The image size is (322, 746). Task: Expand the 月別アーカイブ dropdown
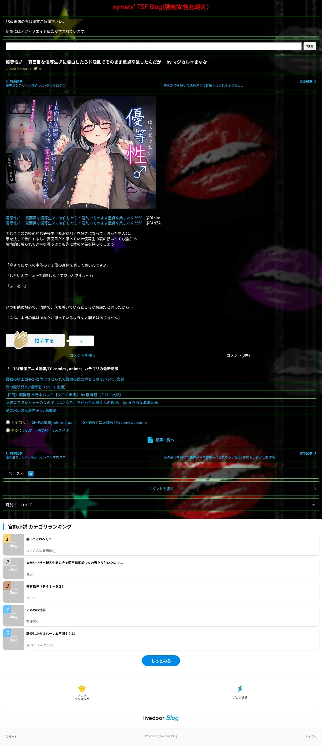click(161, 505)
